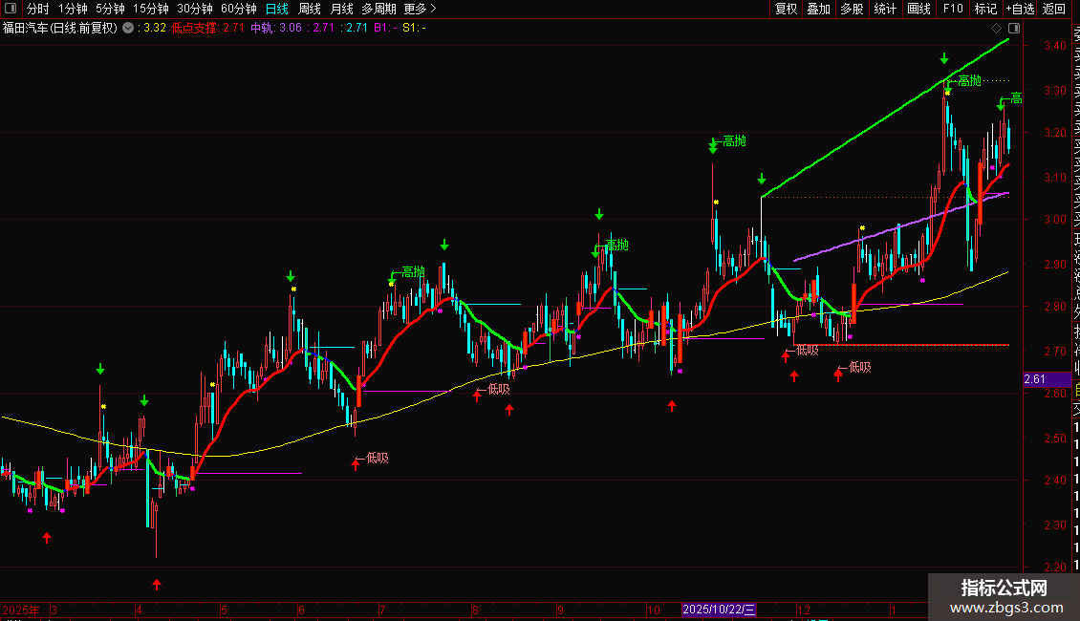Viewport: 1080px width, 621px height.
Task: Click the 2.61 price label on axis
Action: coord(1034,379)
